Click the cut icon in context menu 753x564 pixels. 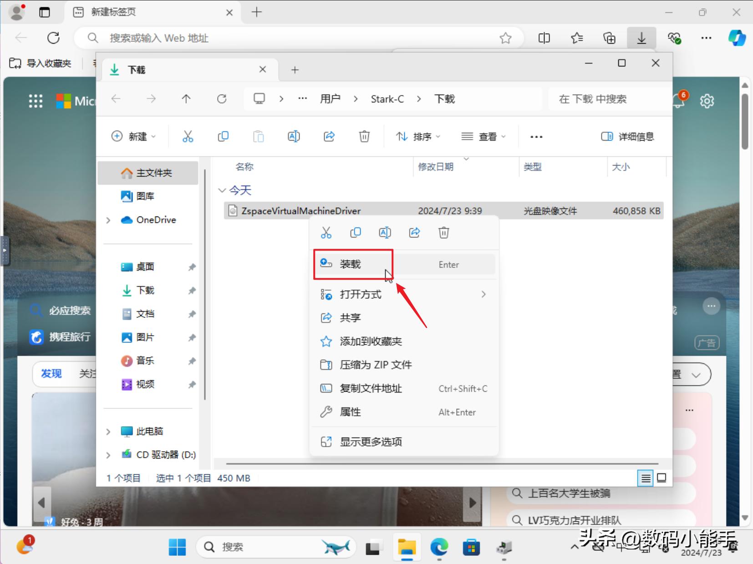[326, 233]
